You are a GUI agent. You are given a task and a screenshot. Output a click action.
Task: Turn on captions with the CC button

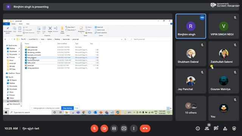point(114,128)
